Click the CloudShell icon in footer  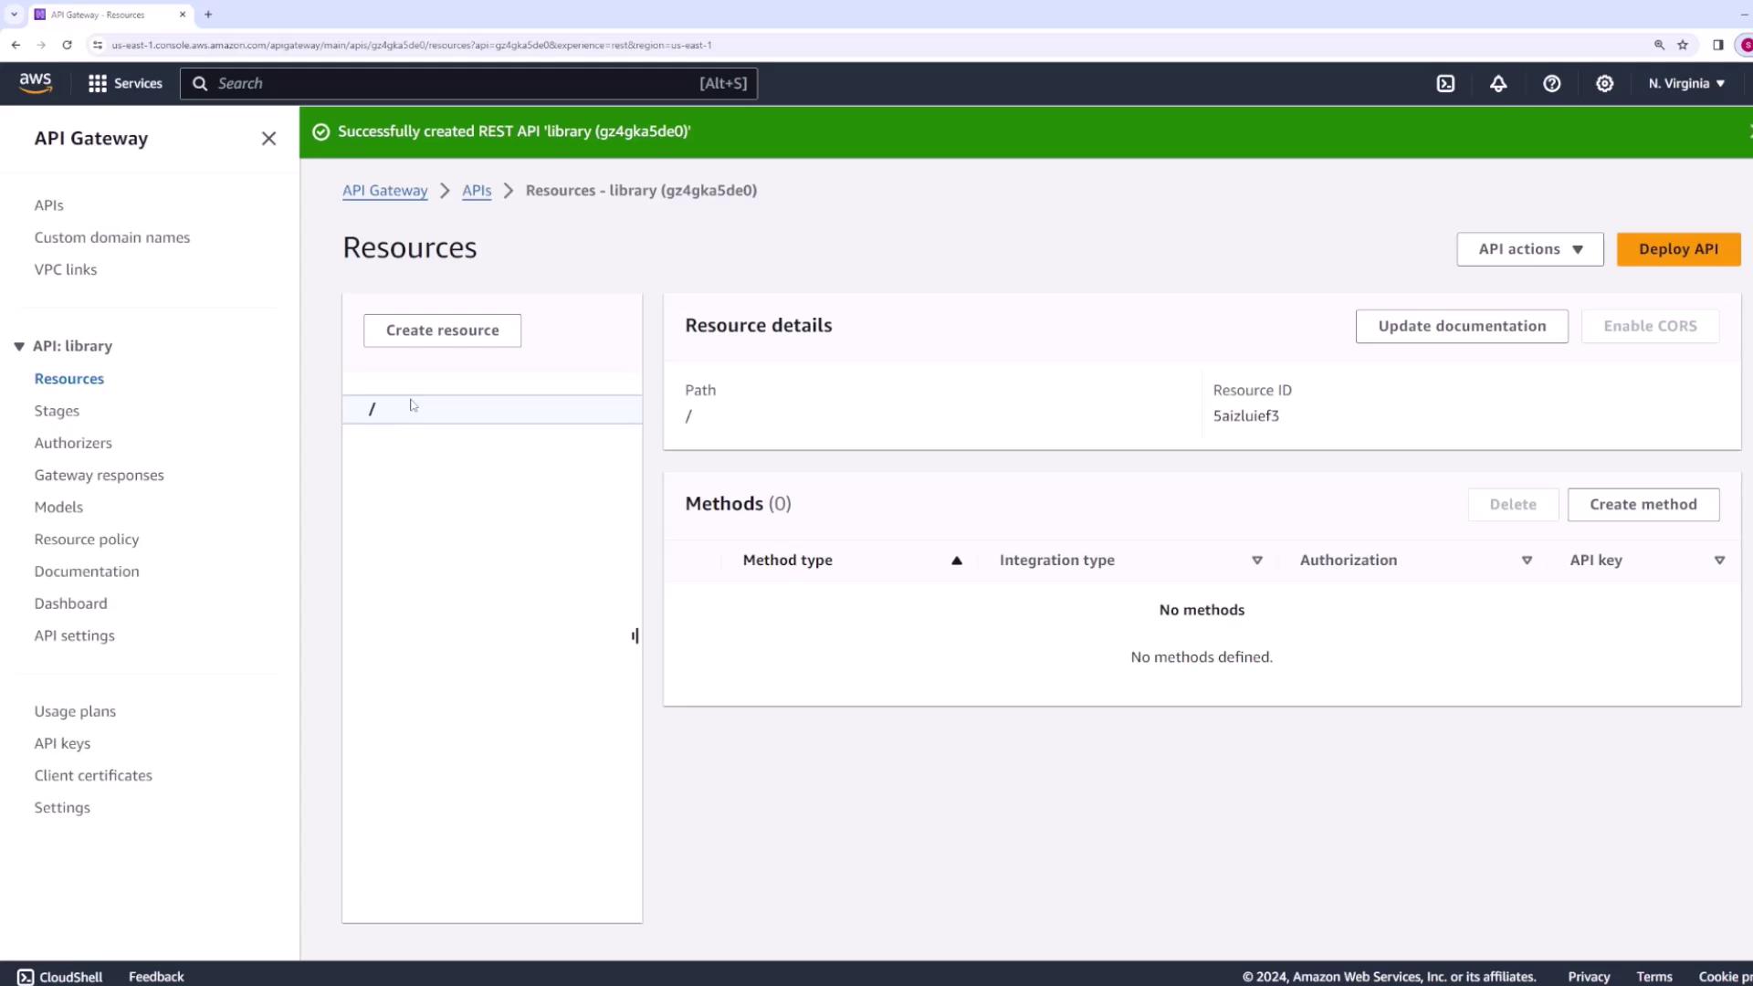(x=26, y=977)
